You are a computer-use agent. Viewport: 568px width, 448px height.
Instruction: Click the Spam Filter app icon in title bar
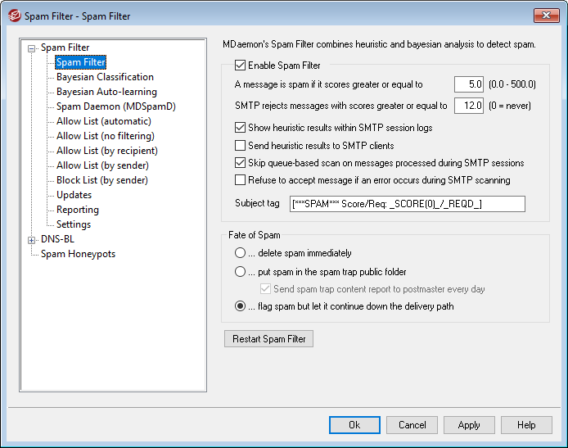tap(13, 16)
